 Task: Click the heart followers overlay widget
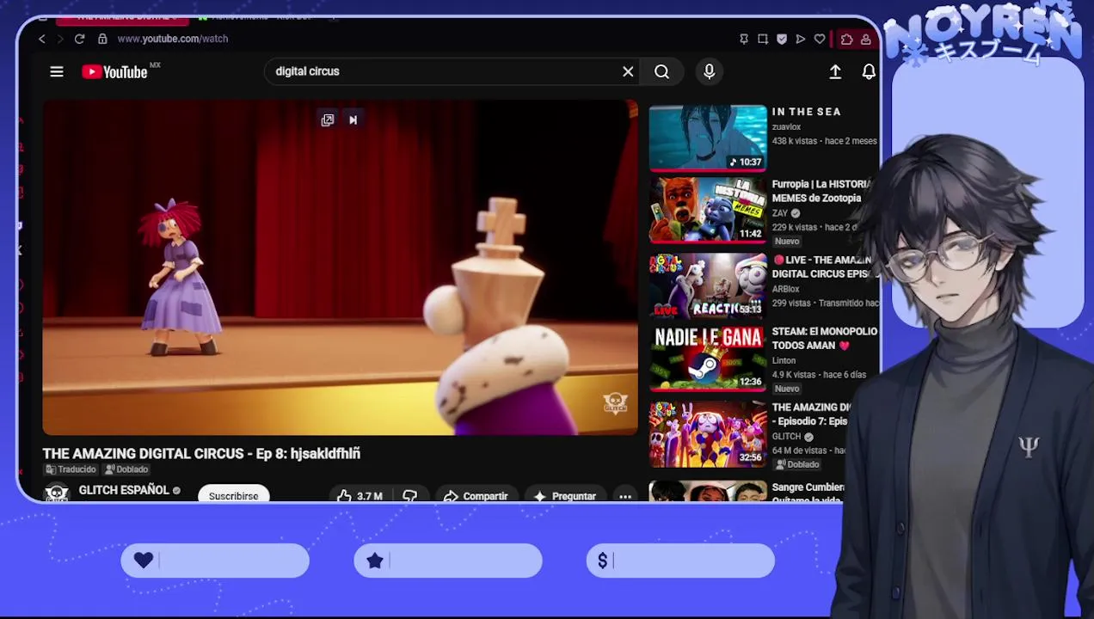click(215, 561)
